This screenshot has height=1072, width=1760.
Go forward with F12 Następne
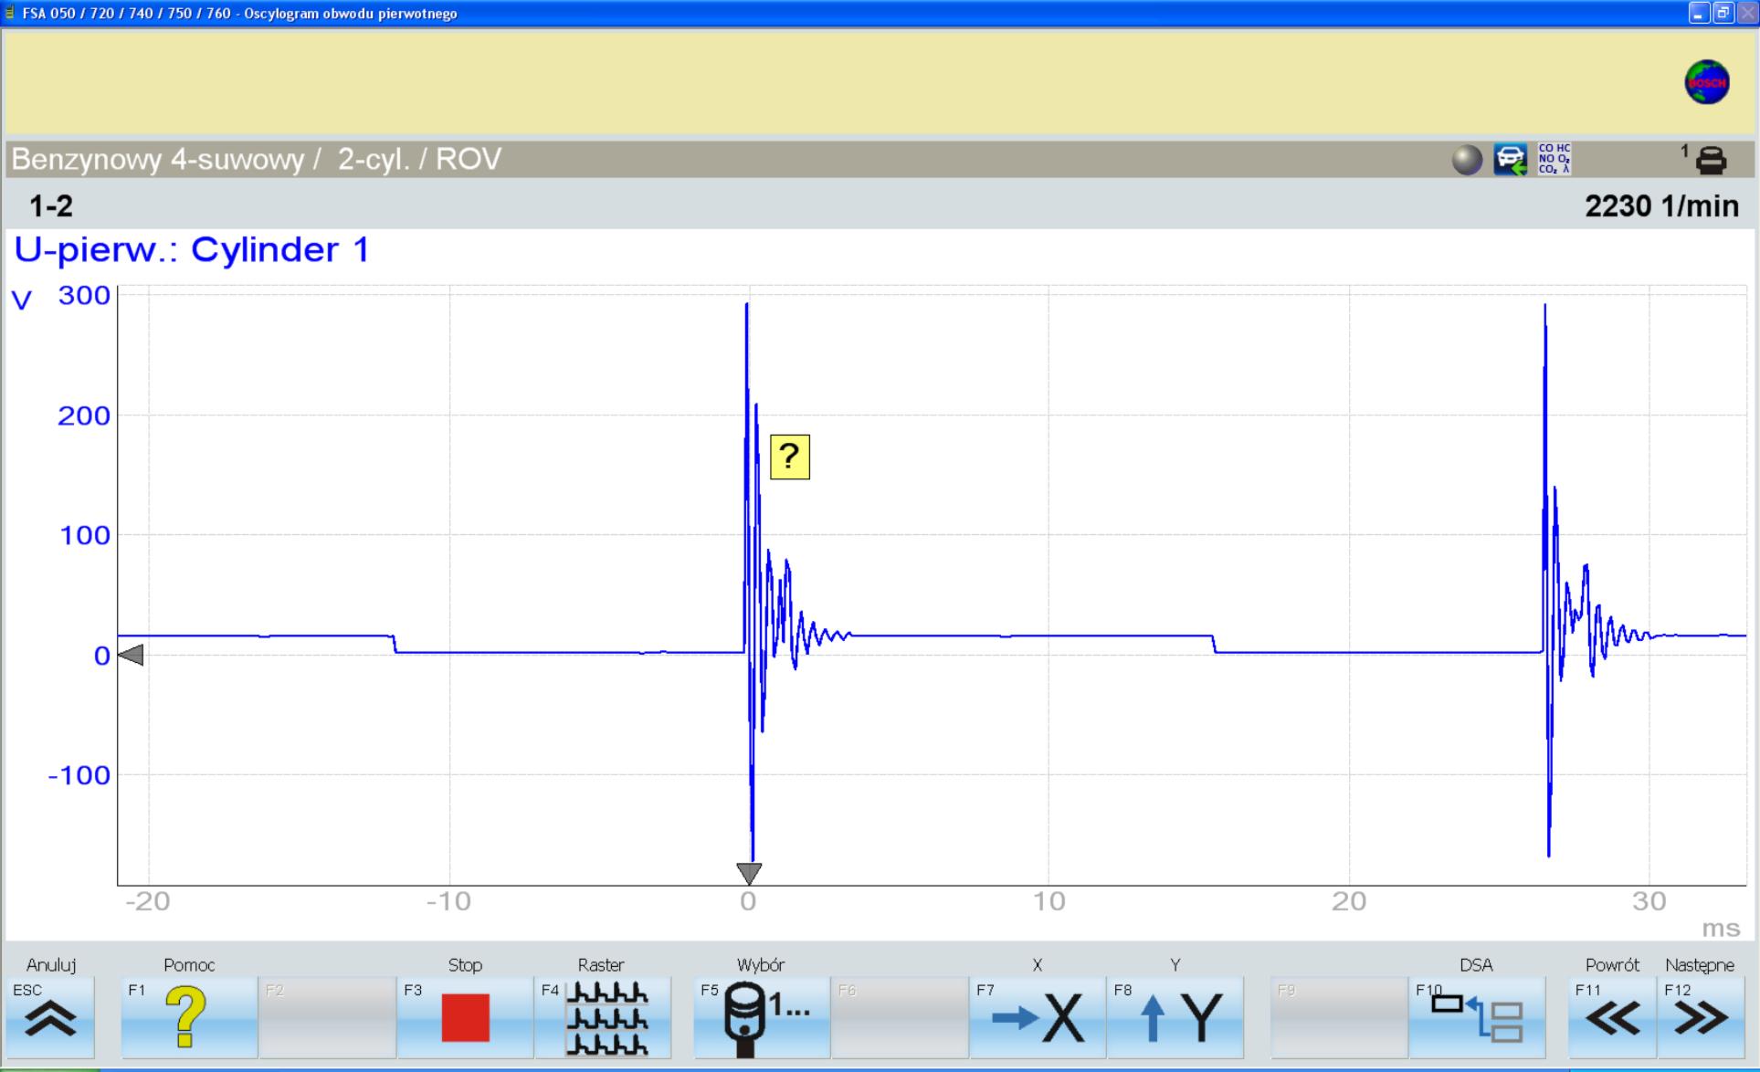coord(1700,1017)
